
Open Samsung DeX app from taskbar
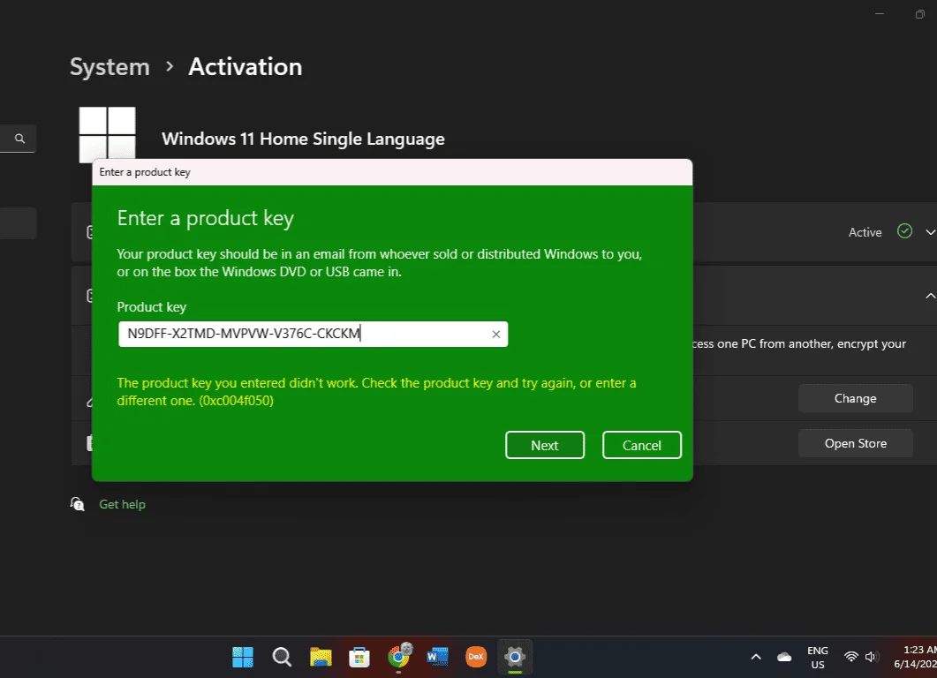pyautogui.click(x=476, y=657)
